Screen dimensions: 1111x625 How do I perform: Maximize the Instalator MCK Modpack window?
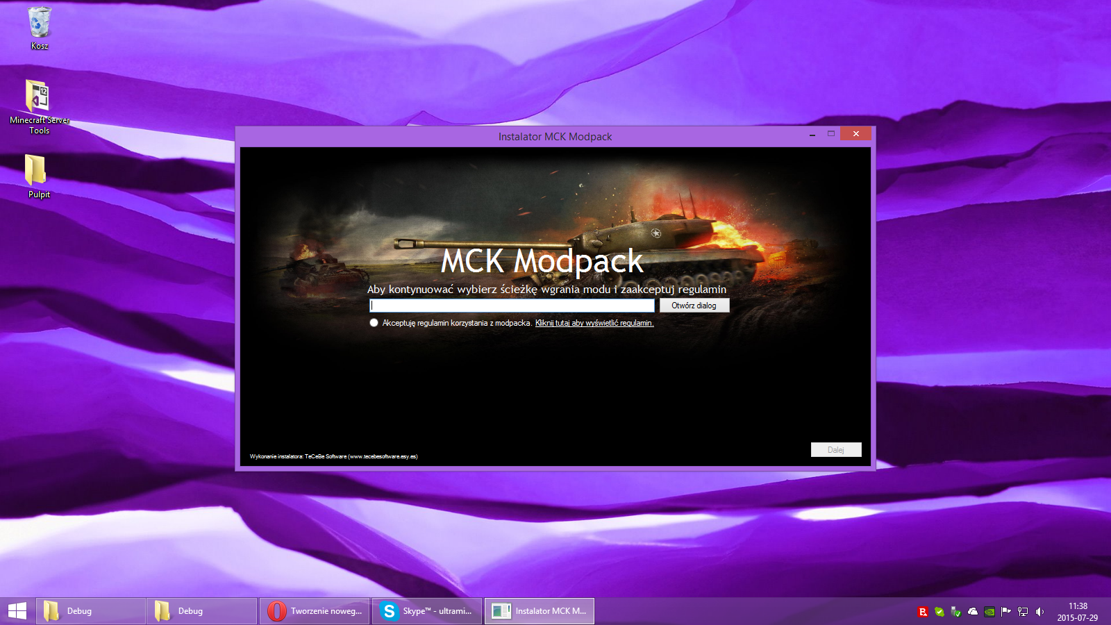pyautogui.click(x=830, y=134)
